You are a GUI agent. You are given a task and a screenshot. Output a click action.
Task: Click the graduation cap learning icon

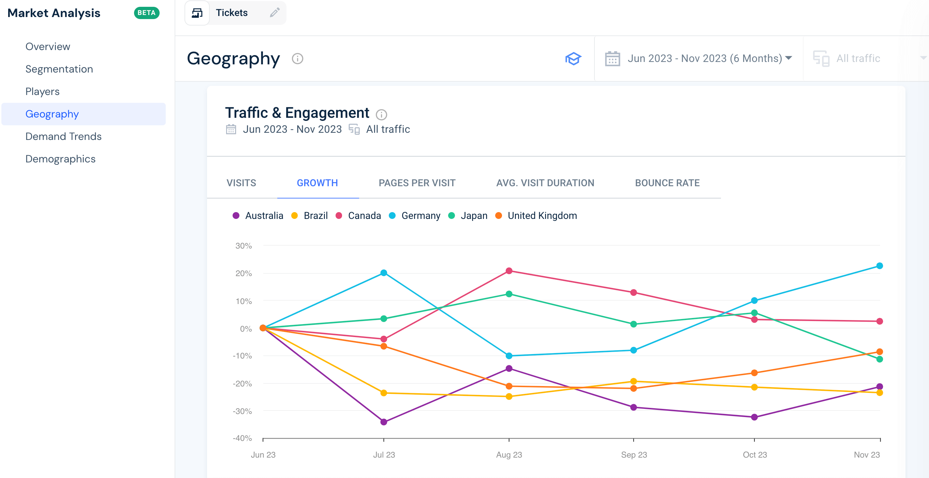tap(573, 58)
